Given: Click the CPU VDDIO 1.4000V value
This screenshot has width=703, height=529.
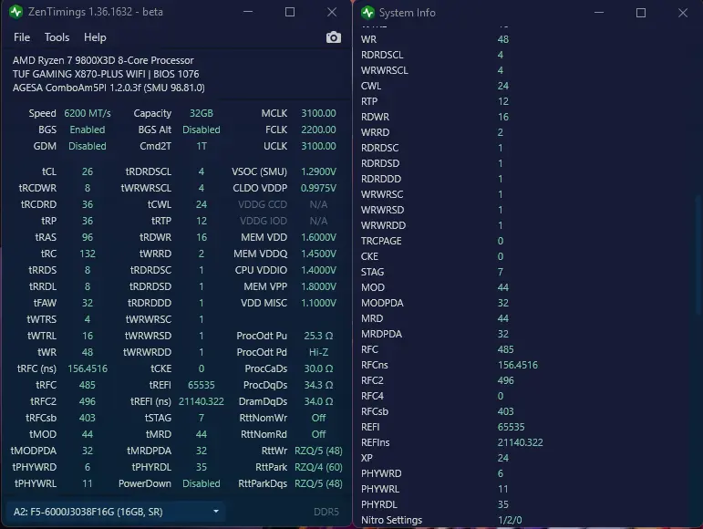Looking at the screenshot, I should click(318, 270).
